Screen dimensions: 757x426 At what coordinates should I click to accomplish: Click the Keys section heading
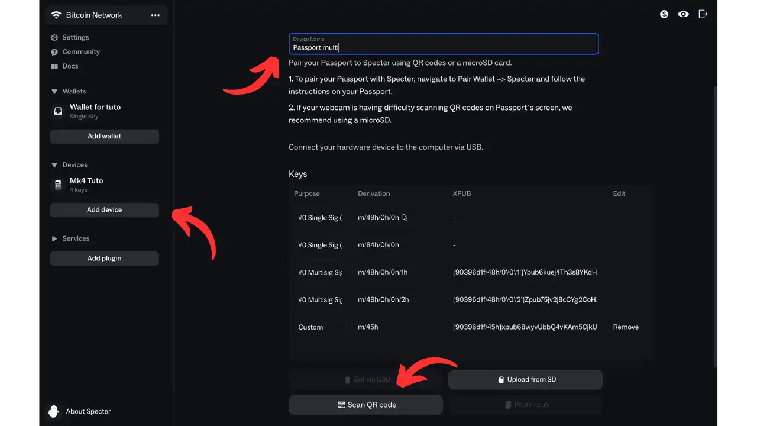click(298, 174)
